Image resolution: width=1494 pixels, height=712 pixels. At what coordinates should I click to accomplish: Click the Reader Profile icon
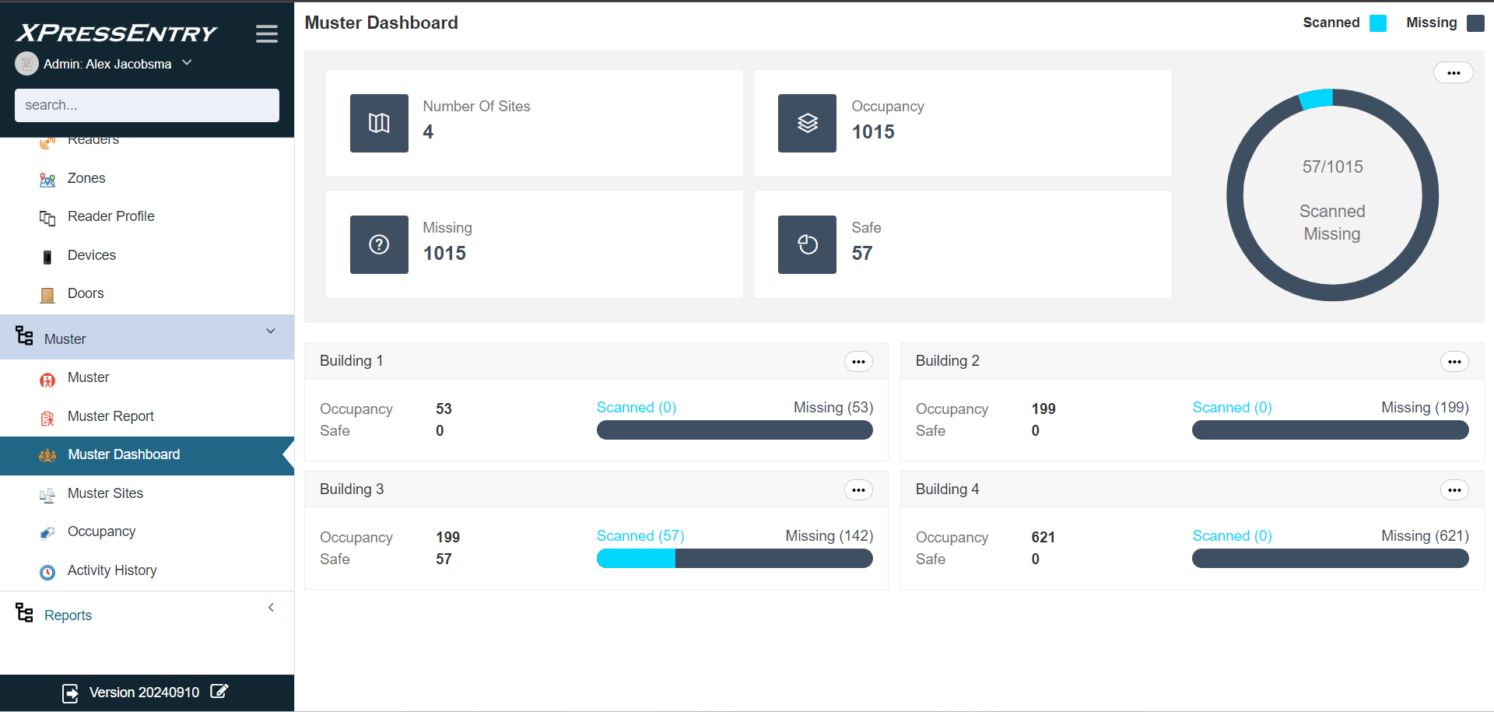point(47,216)
